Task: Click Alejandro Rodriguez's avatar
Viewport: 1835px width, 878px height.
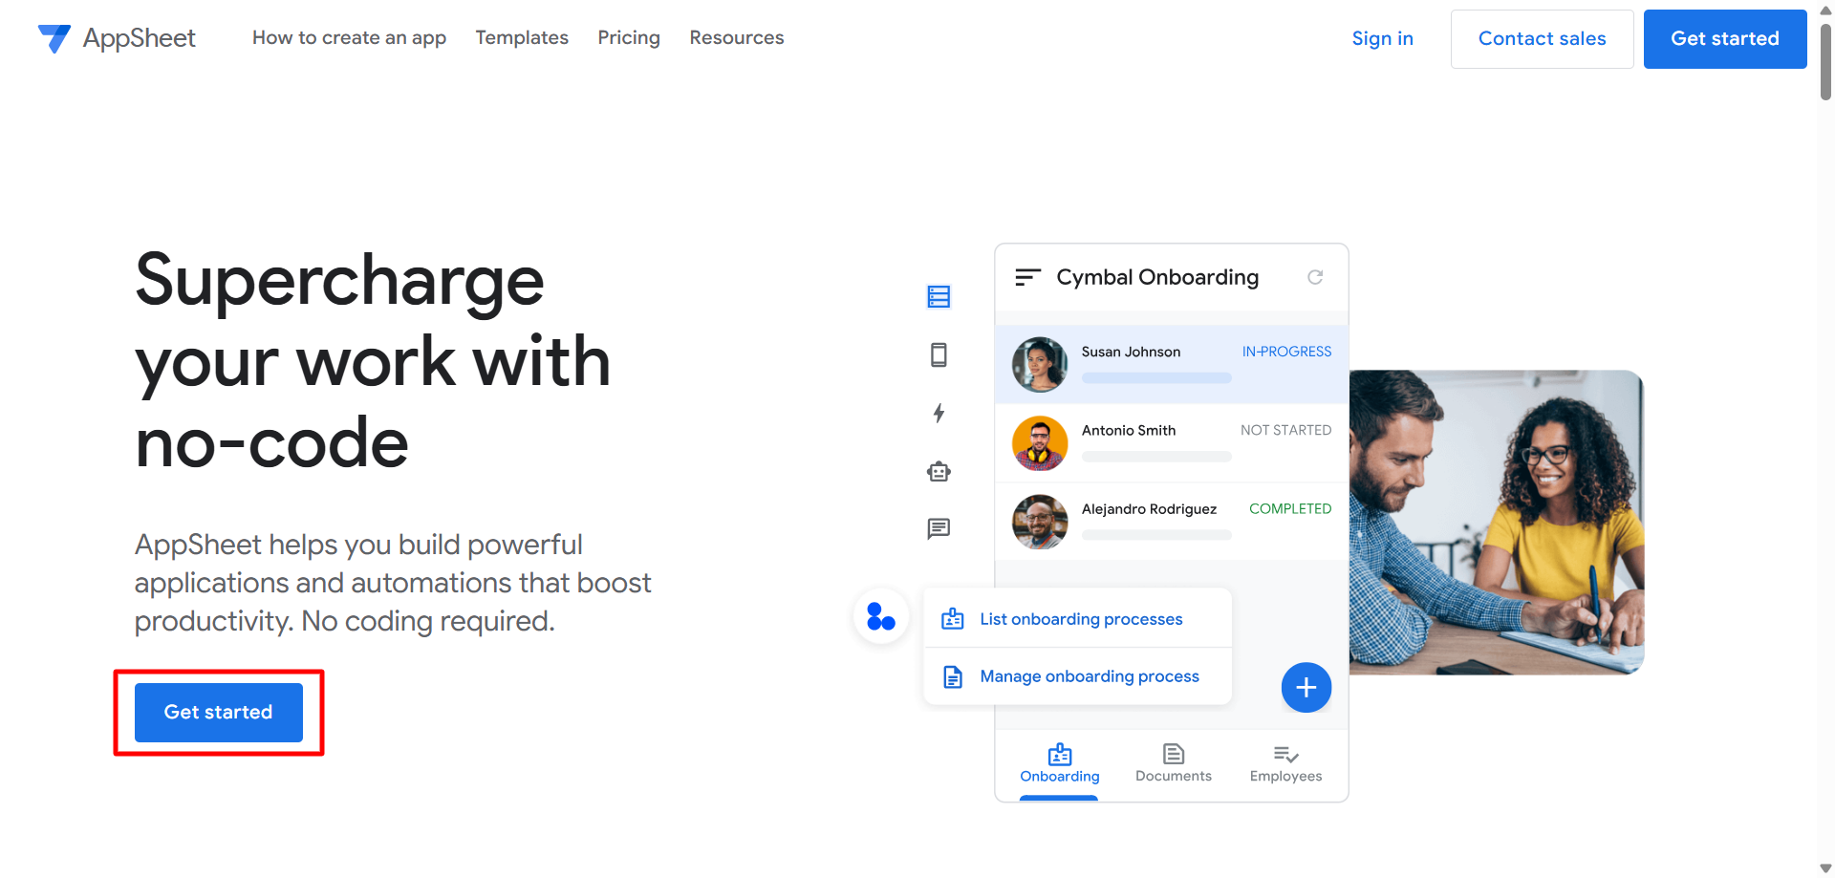Action: point(1040,522)
